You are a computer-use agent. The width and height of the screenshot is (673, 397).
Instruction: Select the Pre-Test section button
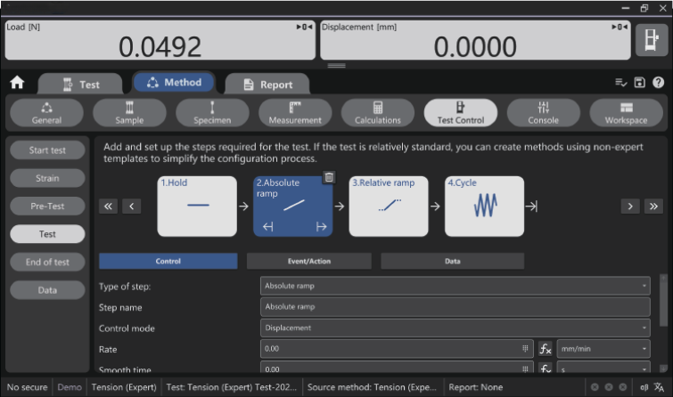pos(47,206)
